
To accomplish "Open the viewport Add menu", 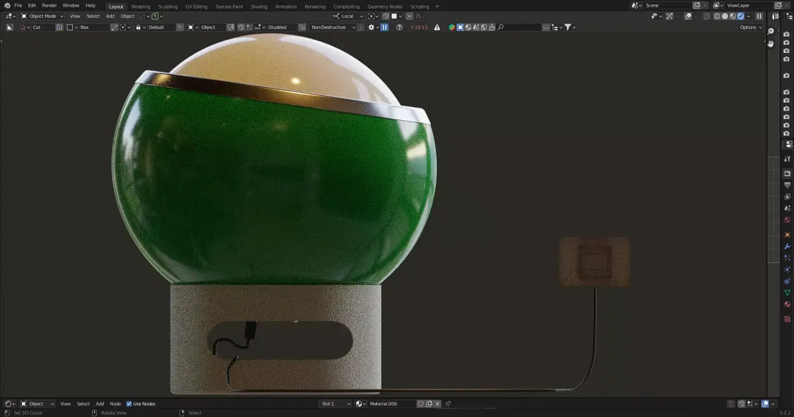I will pos(110,16).
